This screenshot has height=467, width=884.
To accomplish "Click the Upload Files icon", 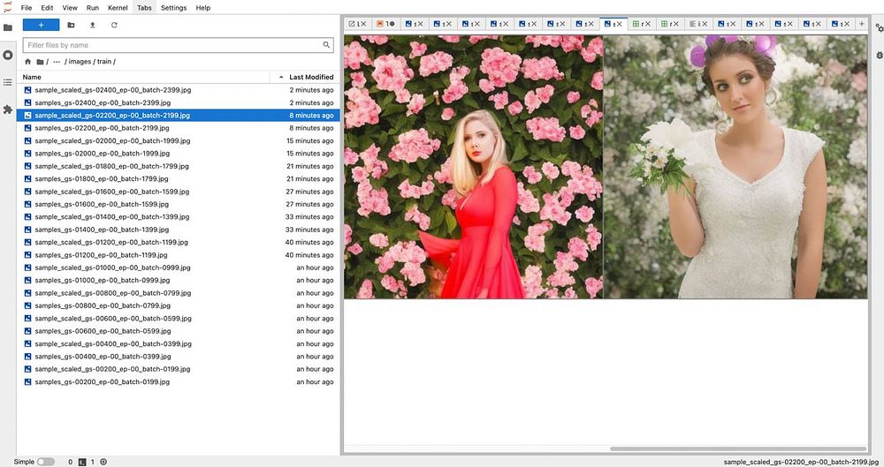I will click(92, 25).
